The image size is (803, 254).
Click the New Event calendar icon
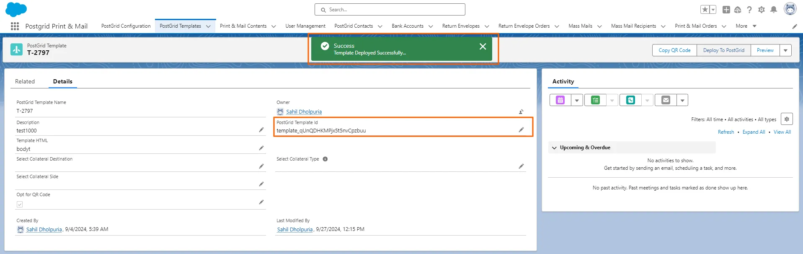tap(560, 100)
